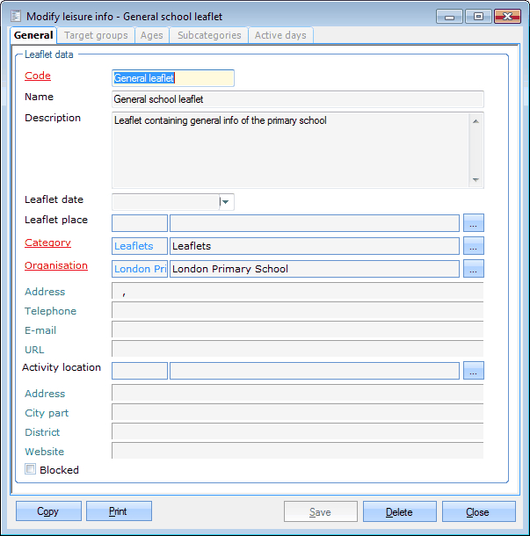Open the Leaflet place browse button

click(x=473, y=223)
